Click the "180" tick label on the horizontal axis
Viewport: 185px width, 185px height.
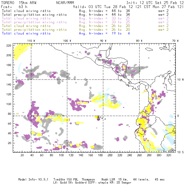[x=100, y=155]
